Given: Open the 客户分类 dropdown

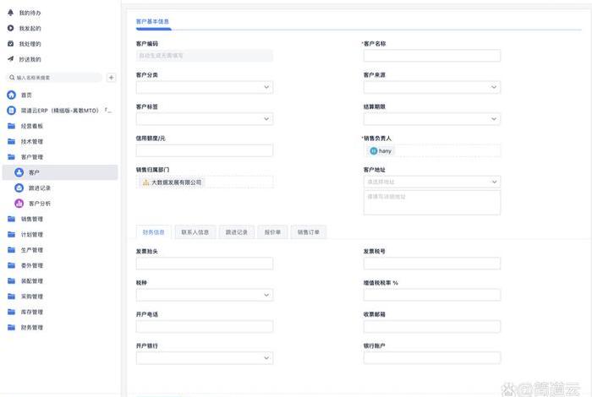Looking at the screenshot, I should [205, 87].
